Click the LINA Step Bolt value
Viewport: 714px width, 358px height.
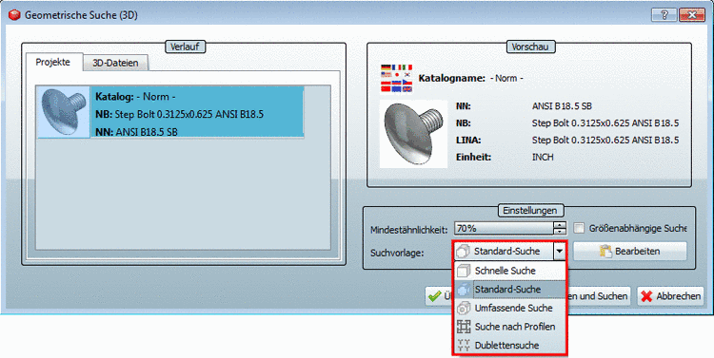[x=605, y=141]
